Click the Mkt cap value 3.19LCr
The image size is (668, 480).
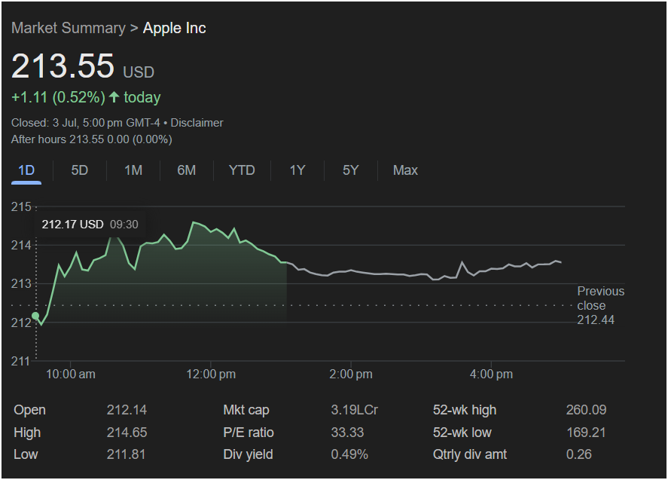click(x=355, y=410)
